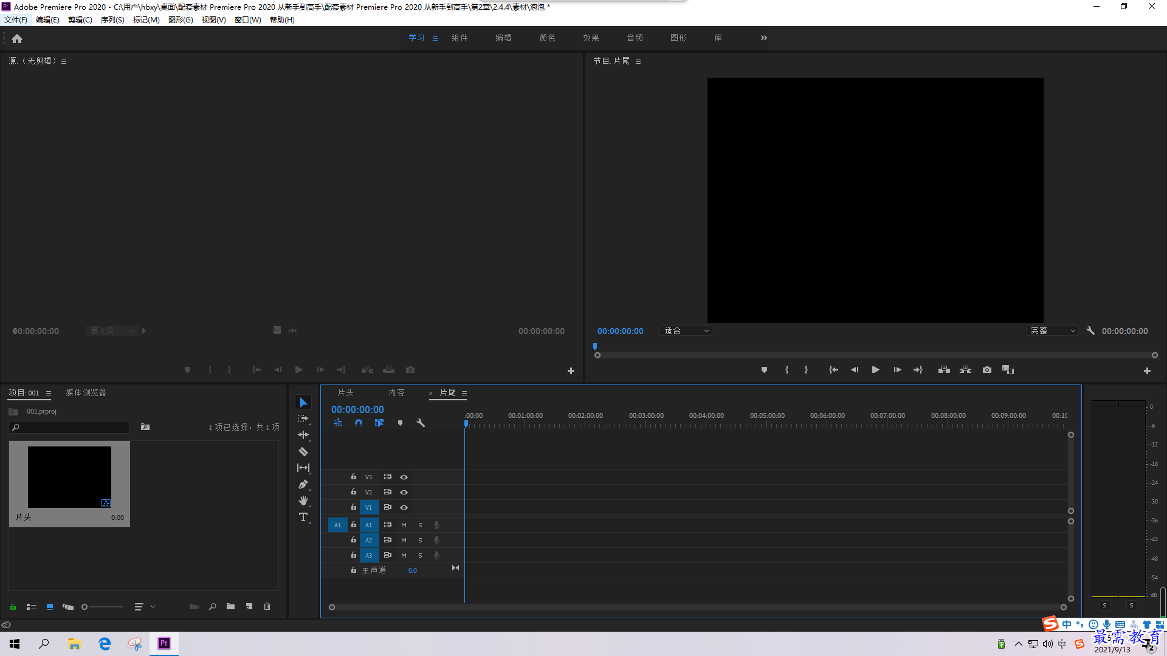Toggle V2 track output eye

click(x=404, y=493)
